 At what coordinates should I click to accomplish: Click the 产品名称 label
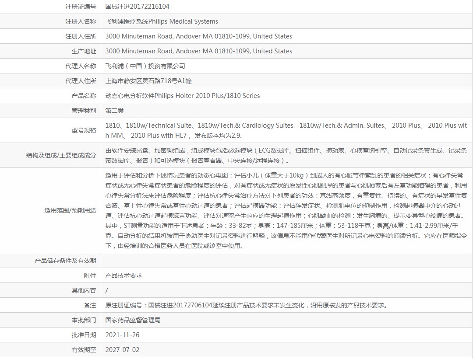click(84, 96)
